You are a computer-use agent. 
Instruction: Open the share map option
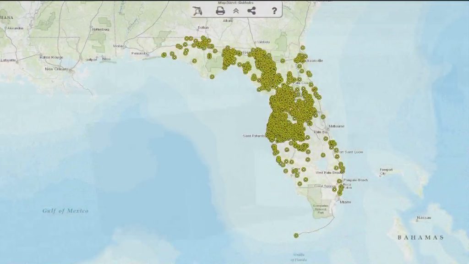(251, 11)
